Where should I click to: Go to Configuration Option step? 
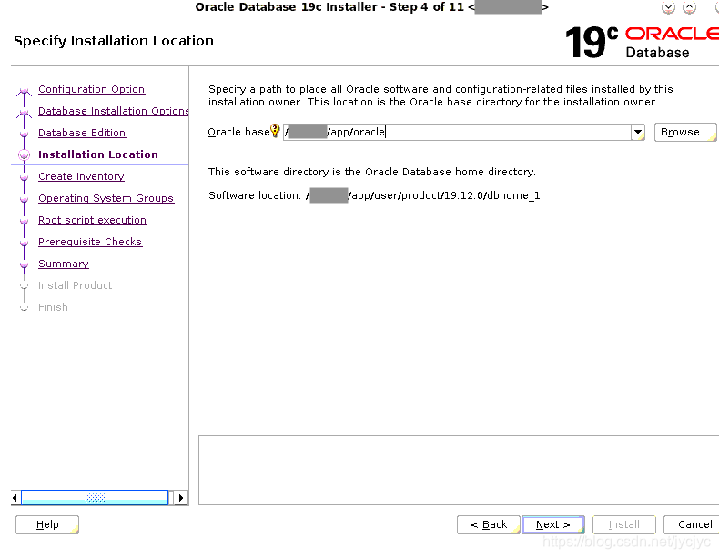92,89
